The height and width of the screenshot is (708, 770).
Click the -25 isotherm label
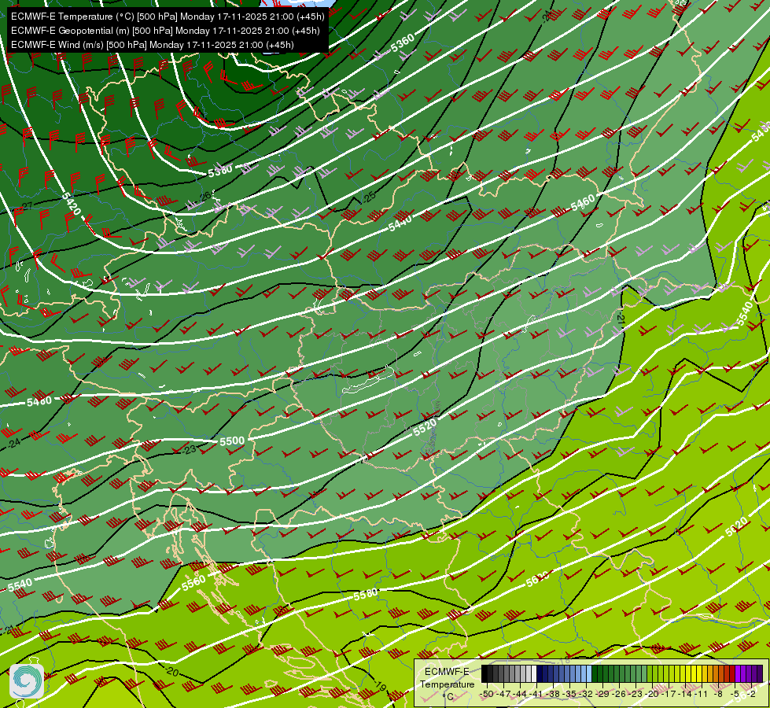[x=369, y=197]
